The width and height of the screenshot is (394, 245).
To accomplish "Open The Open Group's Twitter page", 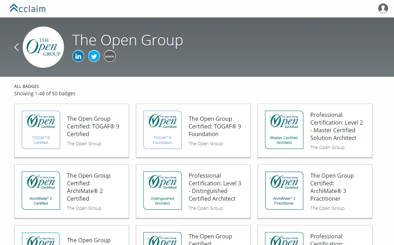I will pos(94,56).
